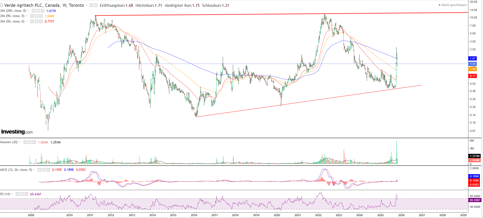Remove the EMA 90 indicator

pos(41,16)
